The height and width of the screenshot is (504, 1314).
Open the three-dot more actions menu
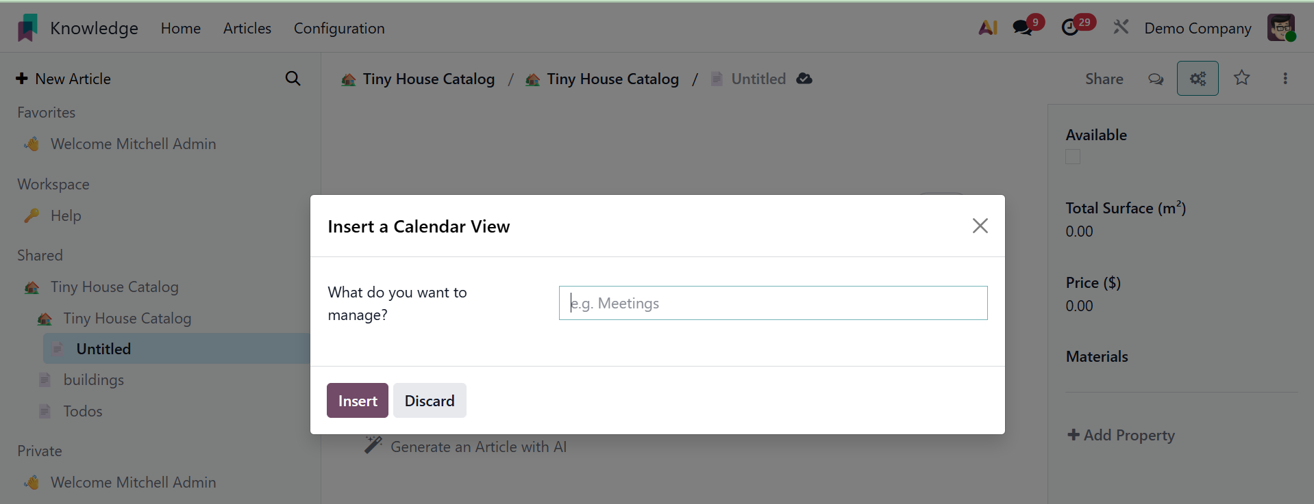point(1285,79)
